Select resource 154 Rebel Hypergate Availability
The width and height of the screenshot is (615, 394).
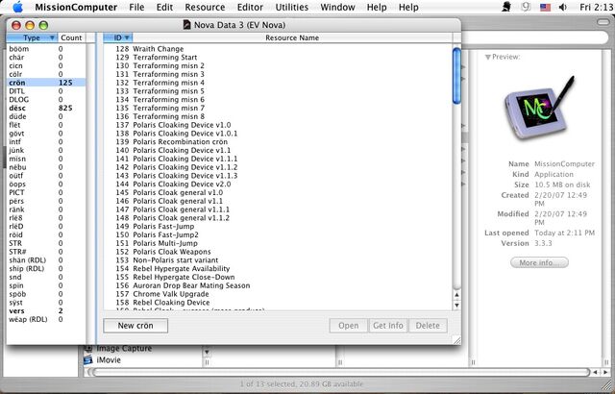(x=278, y=268)
